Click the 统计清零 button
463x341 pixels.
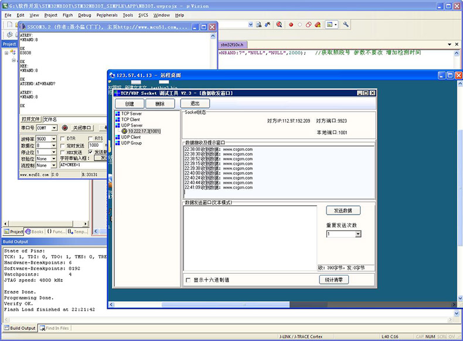pyautogui.click(x=334, y=280)
